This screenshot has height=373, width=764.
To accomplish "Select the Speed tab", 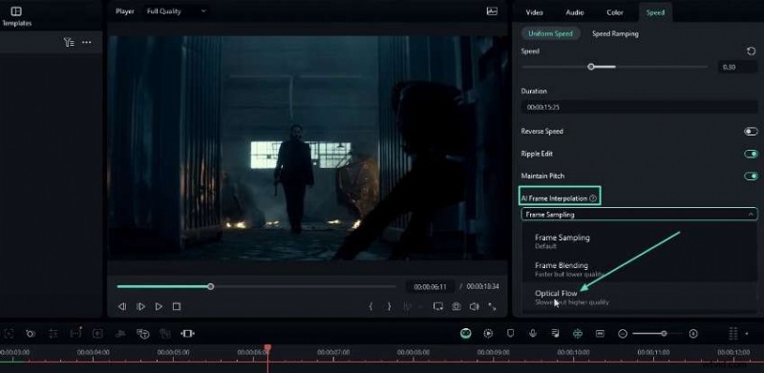I will (x=655, y=12).
